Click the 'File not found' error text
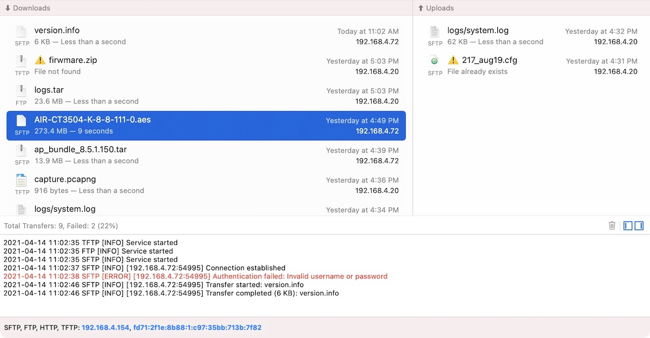Image resolution: width=650 pixels, height=338 pixels. [57, 71]
